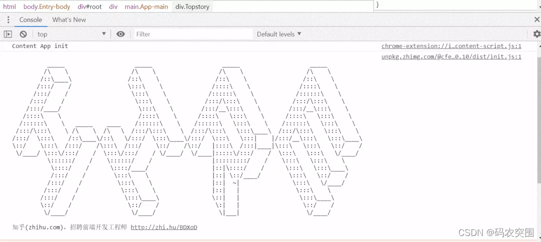Switch to the What's New tab
The width and height of the screenshot is (541, 242).
pos(69,19)
